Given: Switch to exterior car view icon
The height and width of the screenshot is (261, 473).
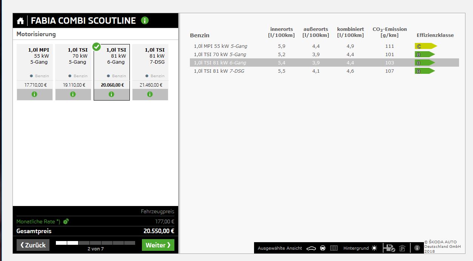Looking at the screenshot, I should [311, 248].
